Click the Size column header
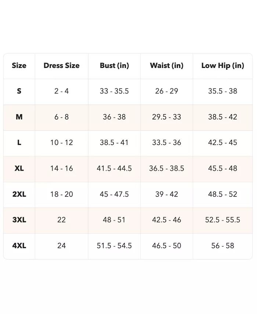This screenshot has width=257, height=314. pos(19,66)
